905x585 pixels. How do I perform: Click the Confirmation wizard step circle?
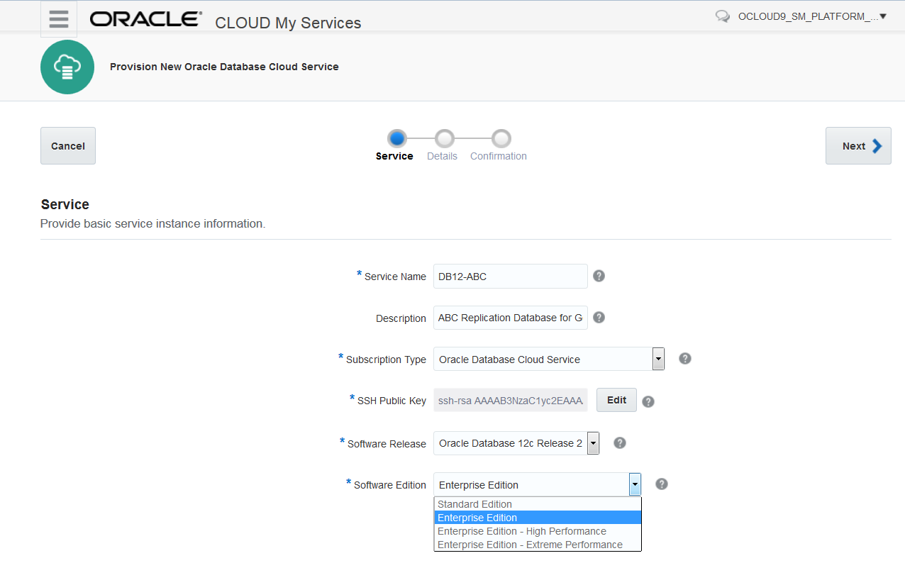[x=501, y=139]
